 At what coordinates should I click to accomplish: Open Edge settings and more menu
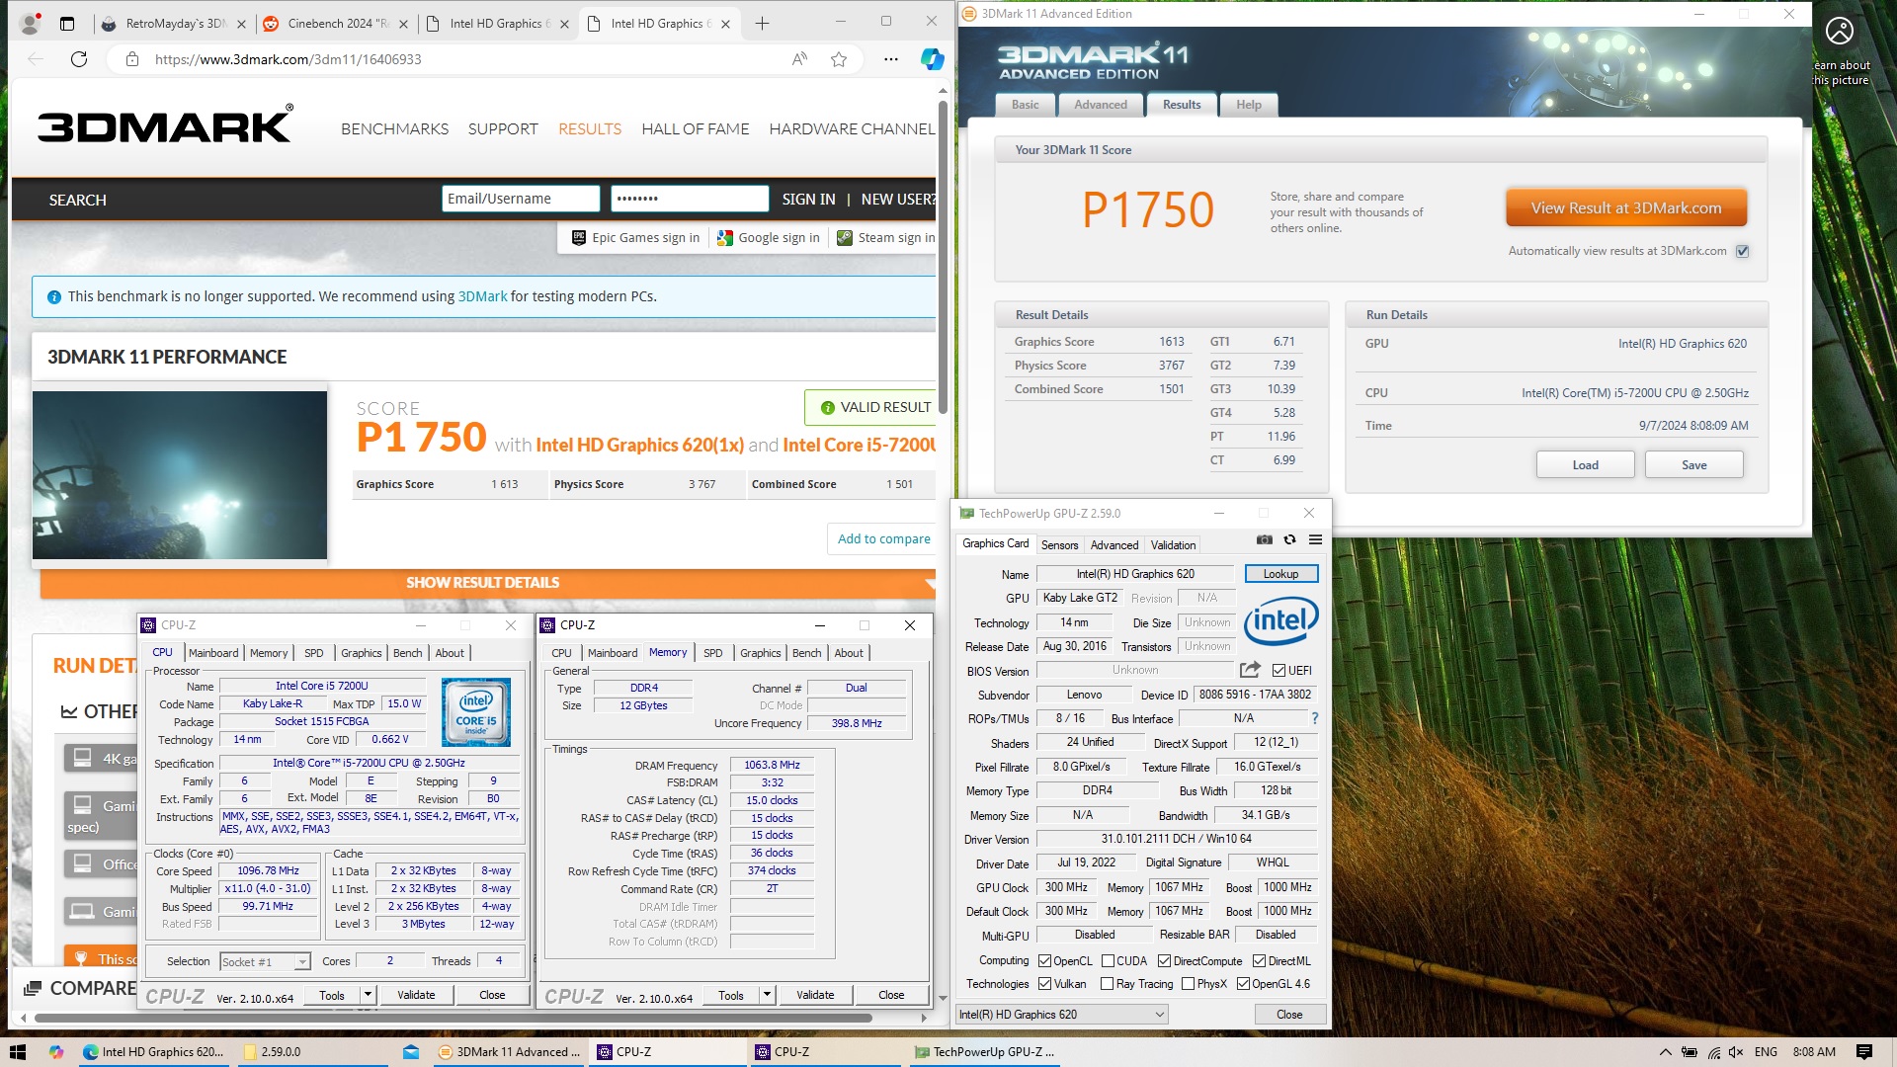(x=891, y=59)
